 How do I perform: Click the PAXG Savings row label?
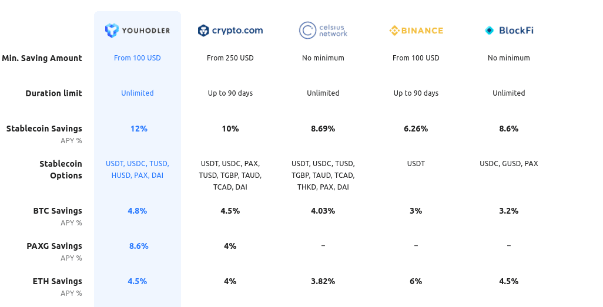pos(54,246)
